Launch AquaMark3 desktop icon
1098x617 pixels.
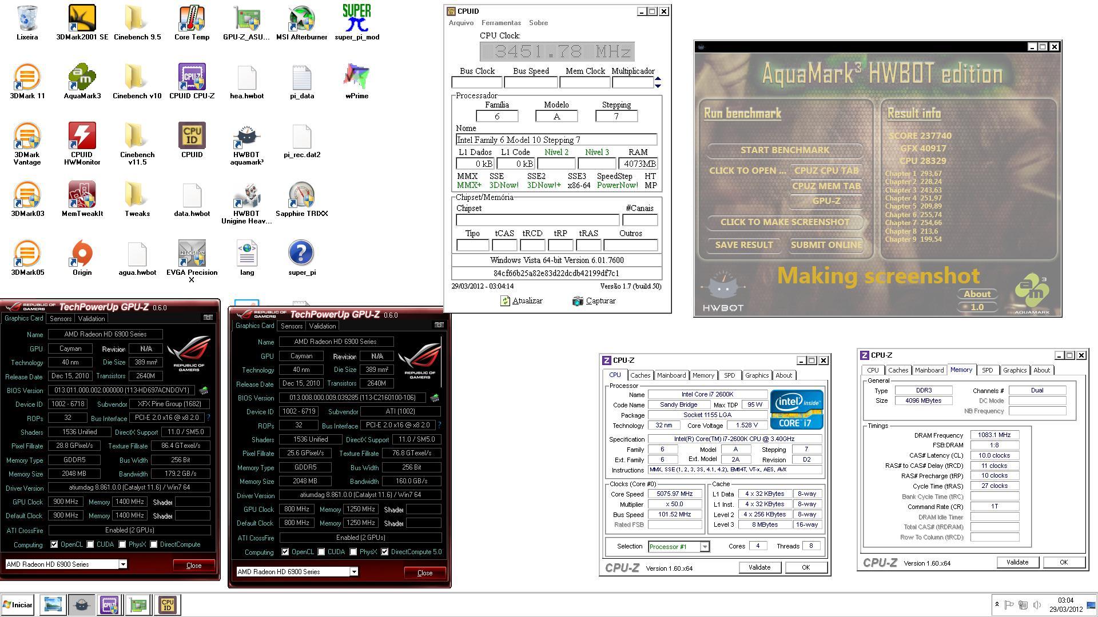[82, 82]
